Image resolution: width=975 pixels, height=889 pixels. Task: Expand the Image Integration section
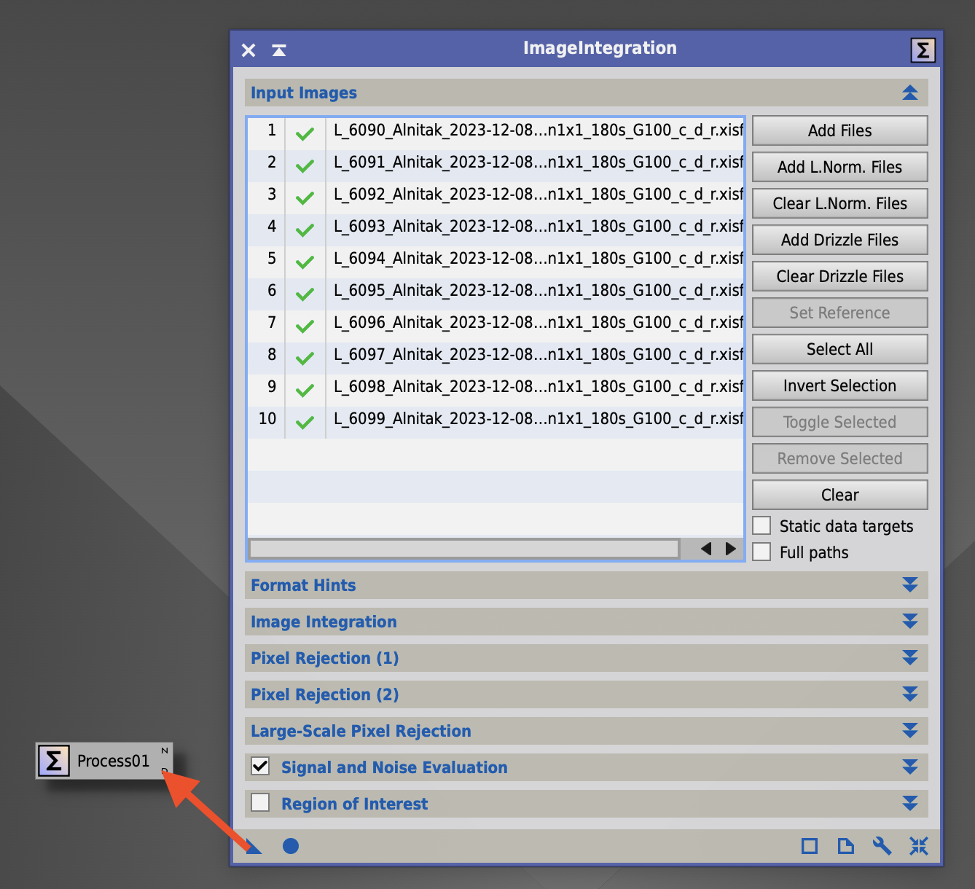[x=909, y=621]
